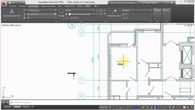This screenshot has height=110, width=195.
Task: Expand the quick access toolbar customize arrow
Action: [24, 2]
